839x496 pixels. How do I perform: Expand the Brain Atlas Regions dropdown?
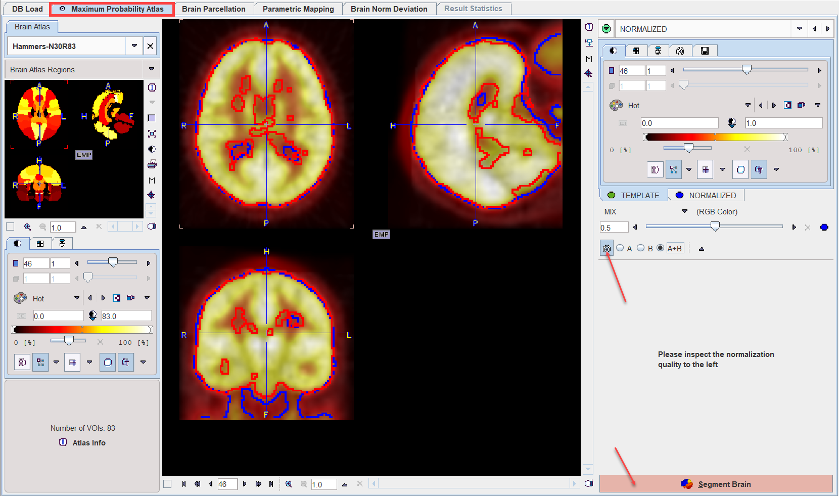pos(152,69)
